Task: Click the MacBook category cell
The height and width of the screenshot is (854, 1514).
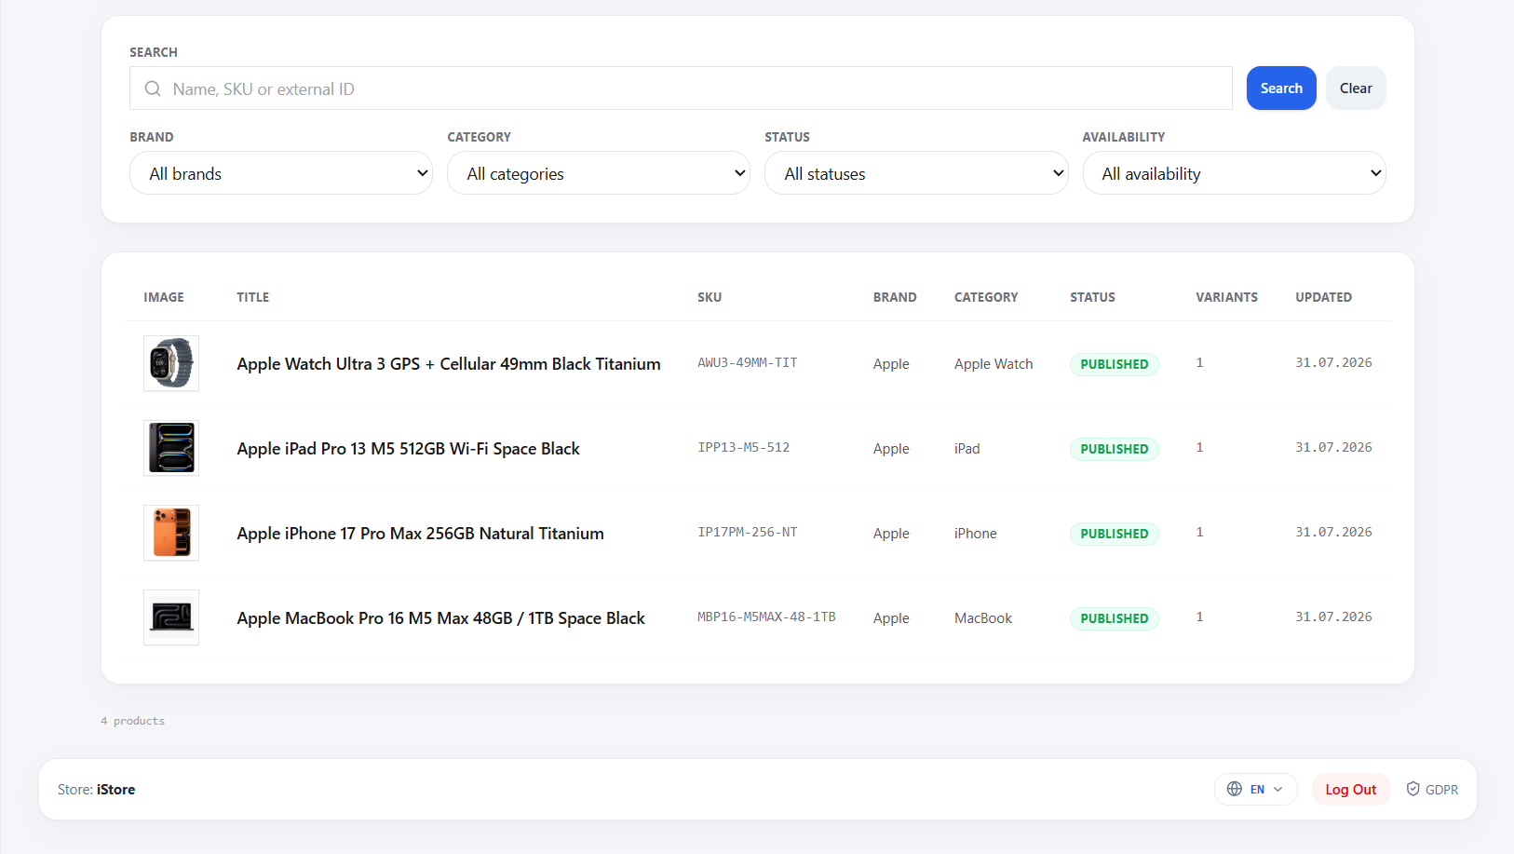Action: coord(982,618)
